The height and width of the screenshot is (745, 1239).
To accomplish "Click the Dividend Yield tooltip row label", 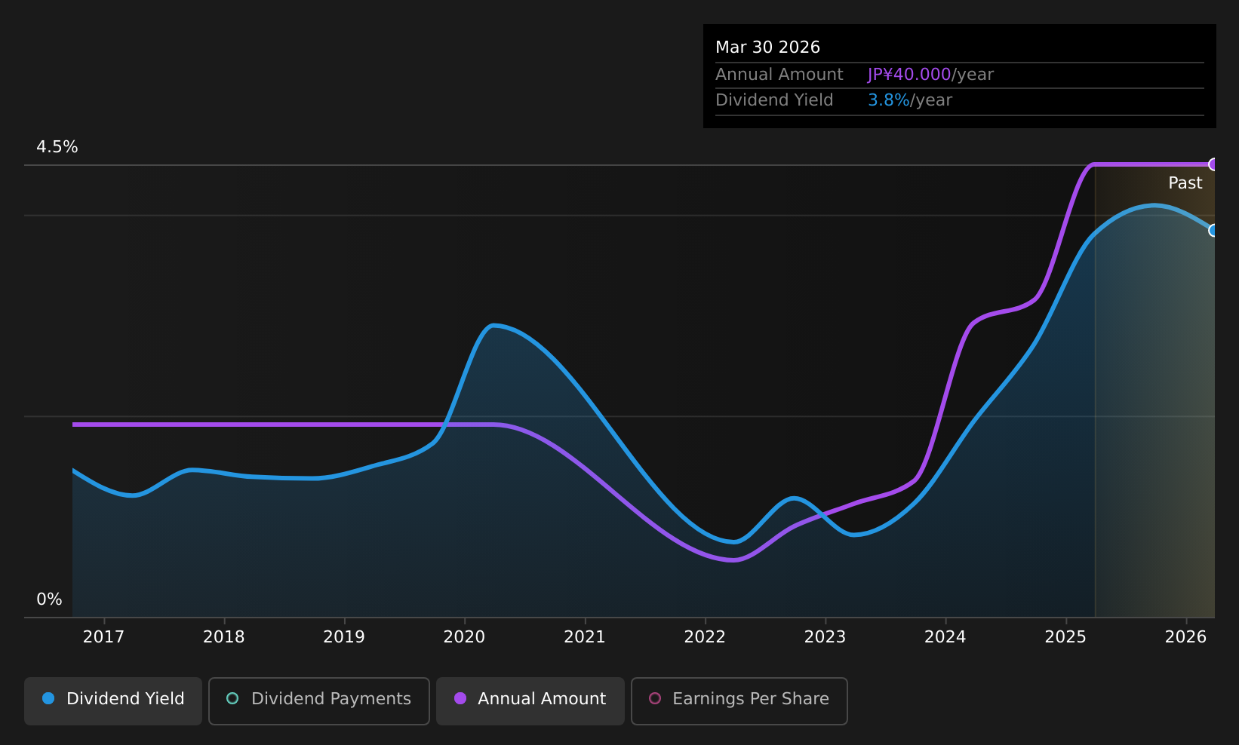I will [774, 100].
